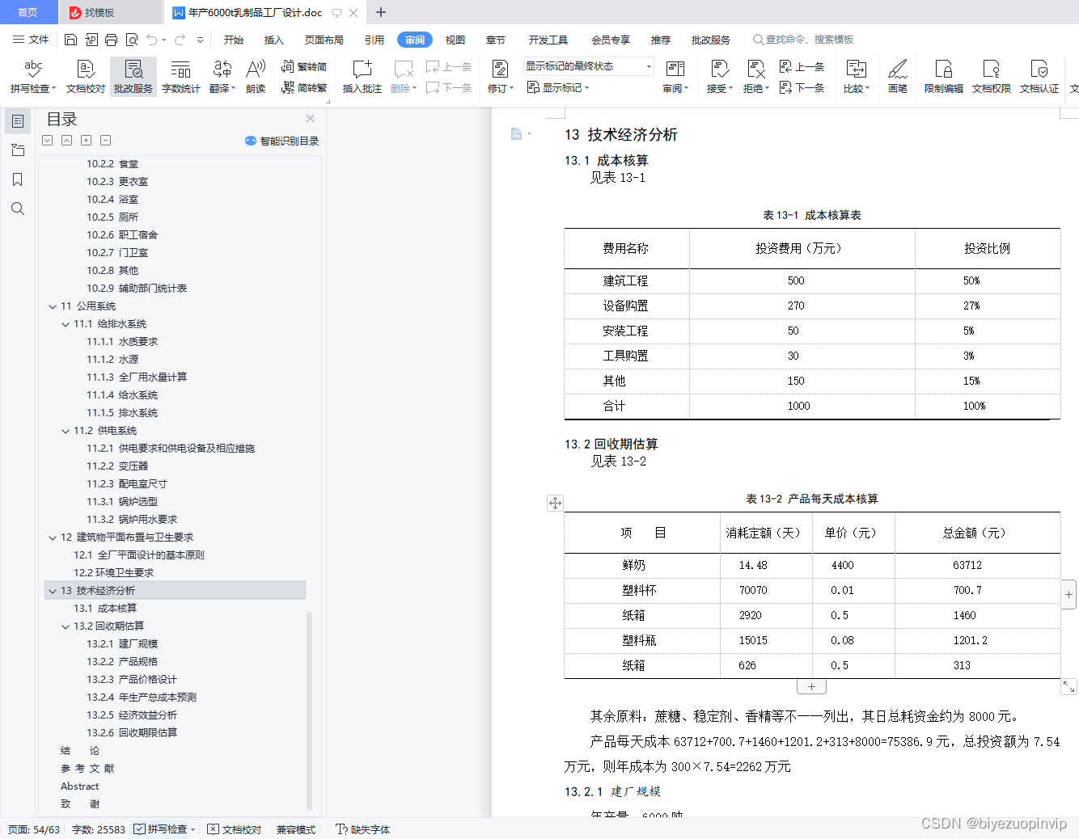Click the Save icon in quick access toolbar
Screen dimensions: 1079x839
pos(70,40)
